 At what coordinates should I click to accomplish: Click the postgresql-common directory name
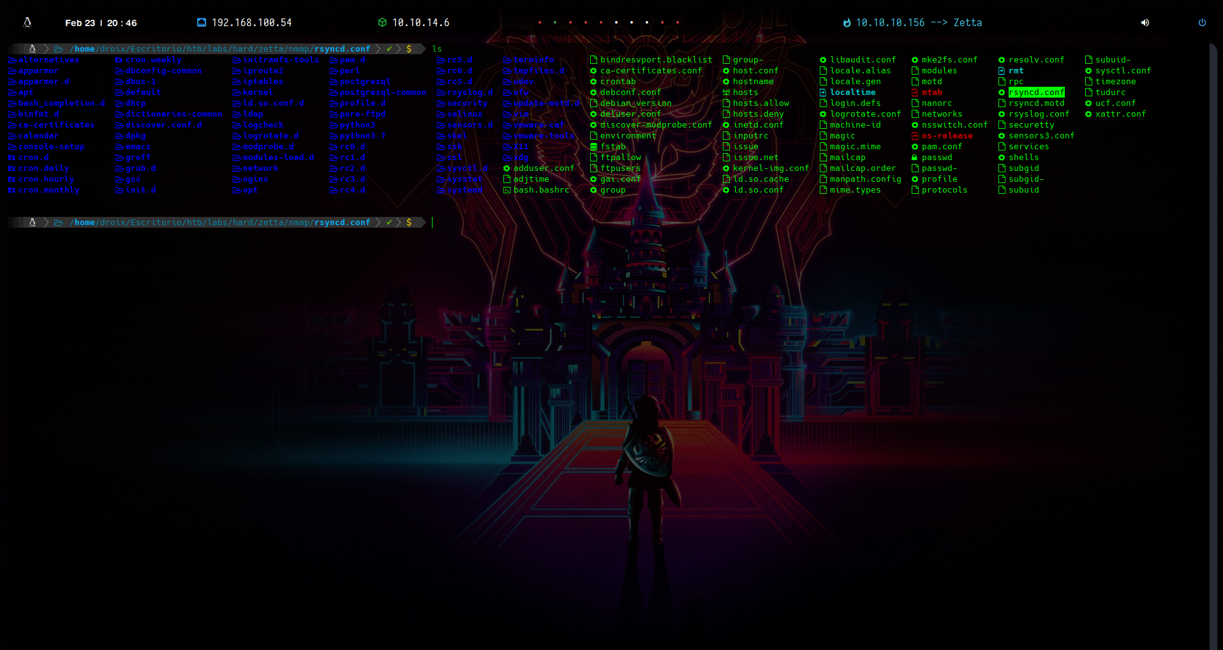pos(383,92)
